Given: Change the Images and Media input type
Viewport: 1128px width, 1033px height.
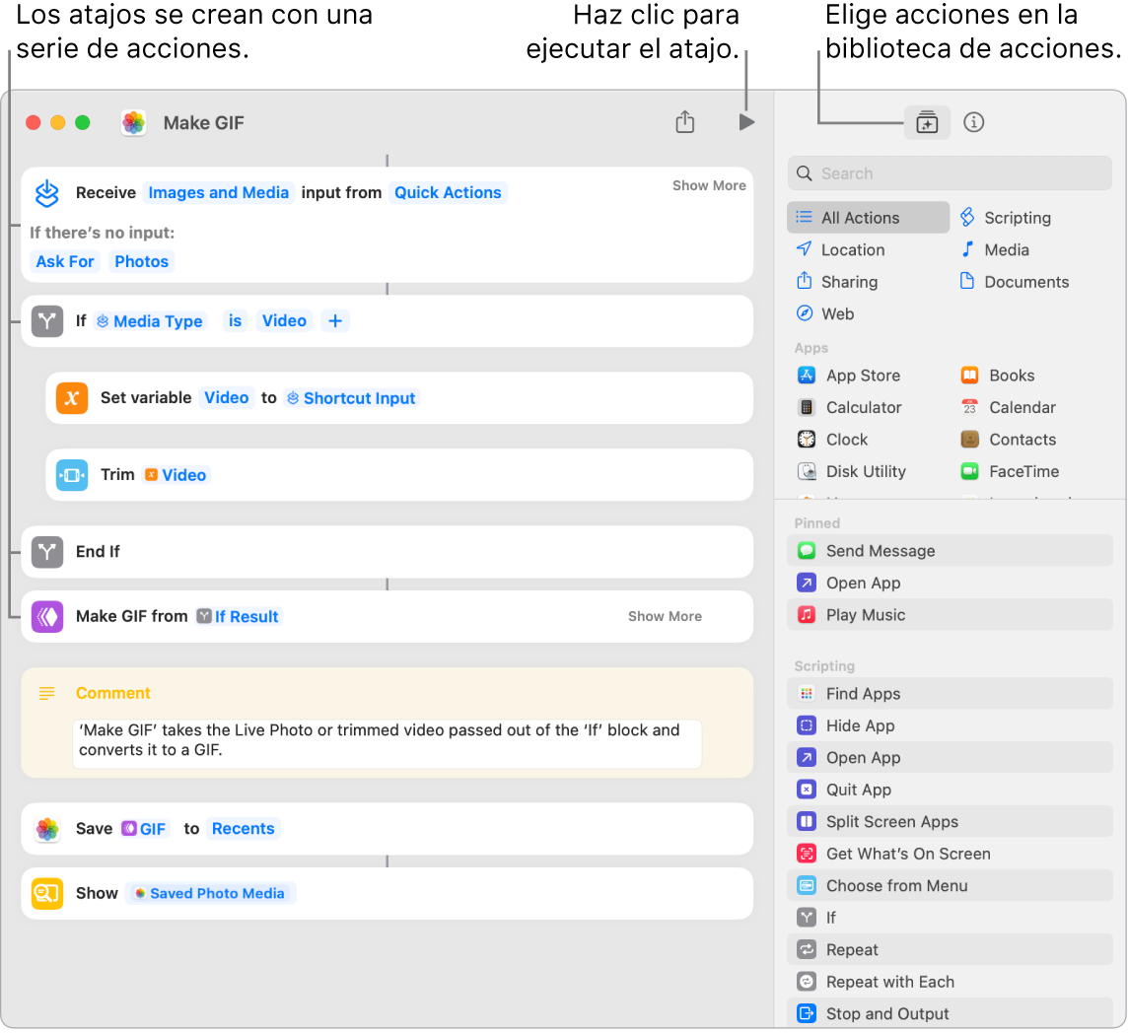Looking at the screenshot, I should pos(219,193).
